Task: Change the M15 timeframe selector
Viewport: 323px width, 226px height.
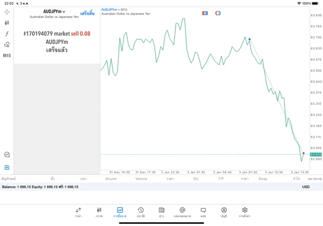Action: coord(7,56)
